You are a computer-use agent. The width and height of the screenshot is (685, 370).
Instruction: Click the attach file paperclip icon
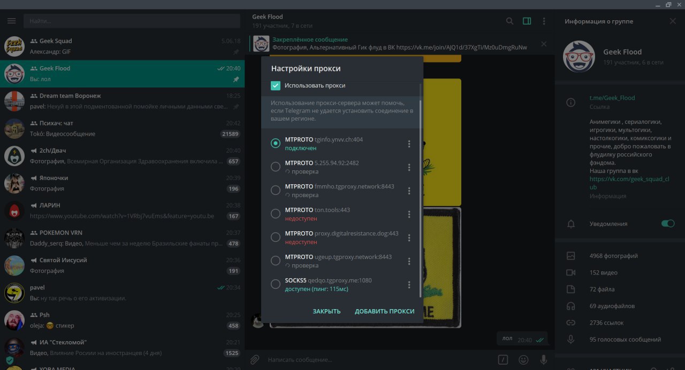pyautogui.click(x=255, y=359)
